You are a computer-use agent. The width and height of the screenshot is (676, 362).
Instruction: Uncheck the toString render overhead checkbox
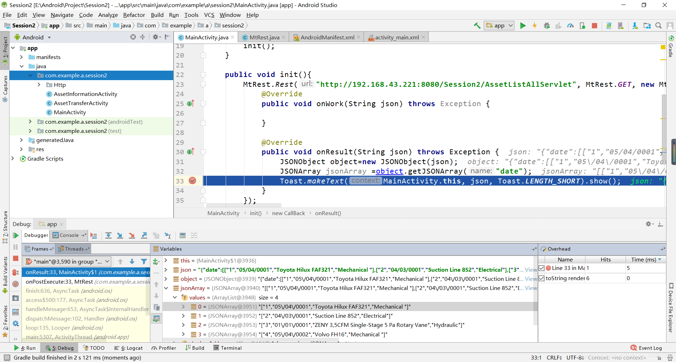click(x=542, y=278)
